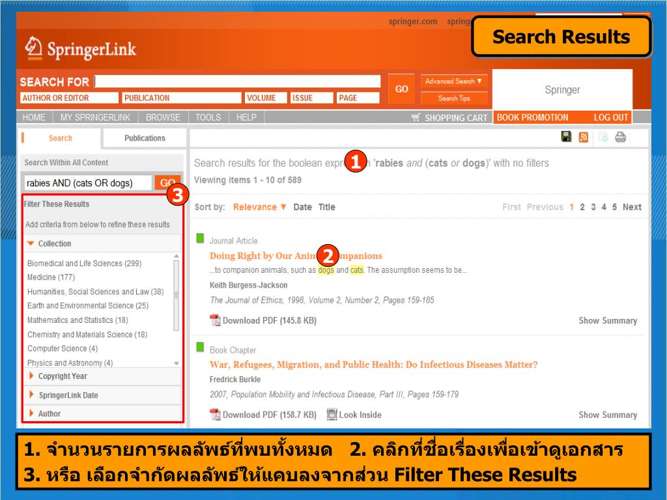Click green access square for Book Chapter
The width and height of the screenshot is (667, 500).
(200, 348)
